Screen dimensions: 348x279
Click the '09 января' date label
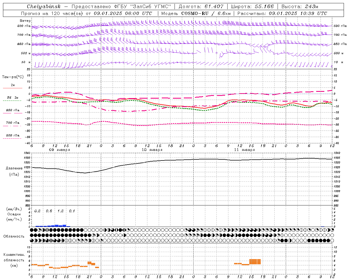[59, 150]
